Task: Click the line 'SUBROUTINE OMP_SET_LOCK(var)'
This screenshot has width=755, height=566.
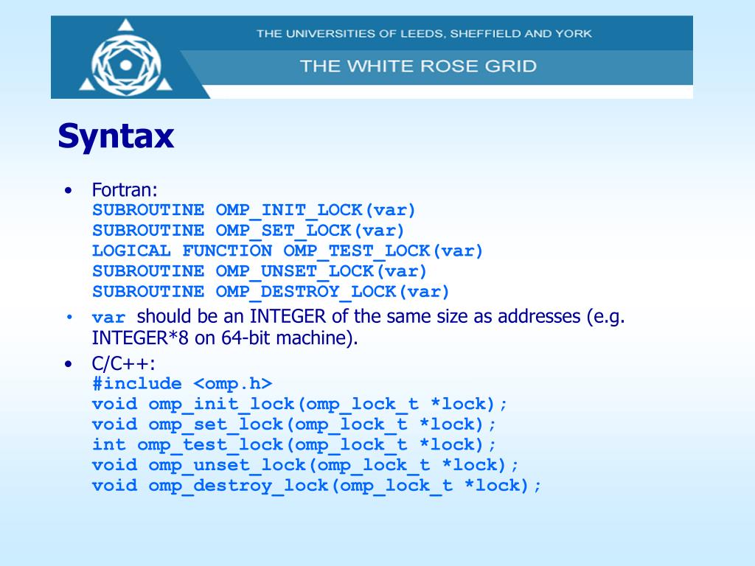Action: (248, 231)
